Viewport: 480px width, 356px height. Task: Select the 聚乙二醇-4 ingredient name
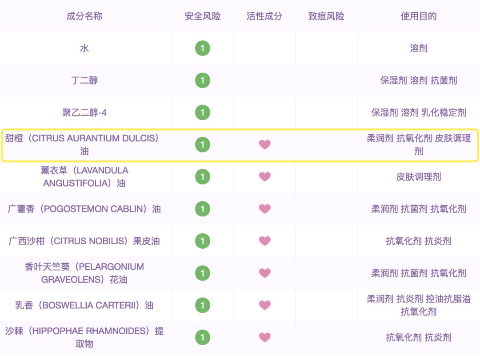click(84, 112)
